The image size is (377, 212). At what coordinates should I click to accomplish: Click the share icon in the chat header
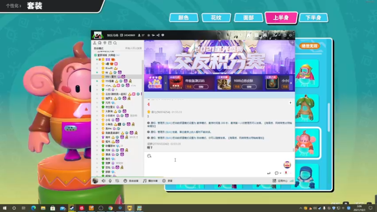158,35
